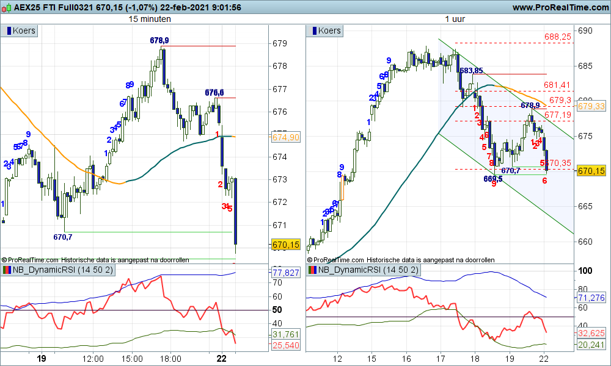Click date 19 on the 15-minute time axis
The image size is (611, 366).
pyautogui.click(x=42, y=358)
